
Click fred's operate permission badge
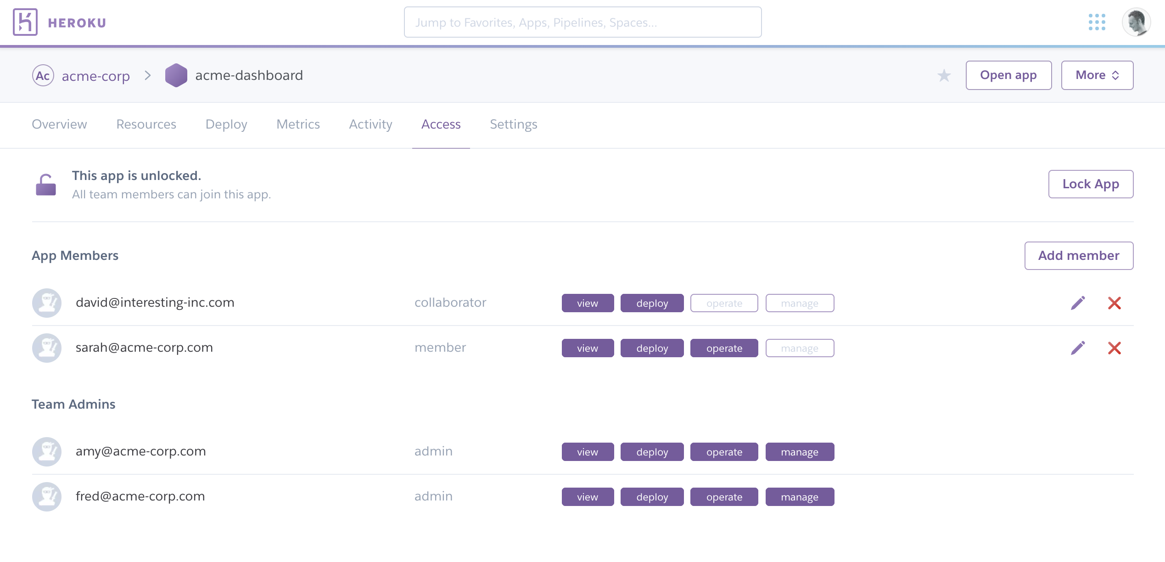point(724,497)
